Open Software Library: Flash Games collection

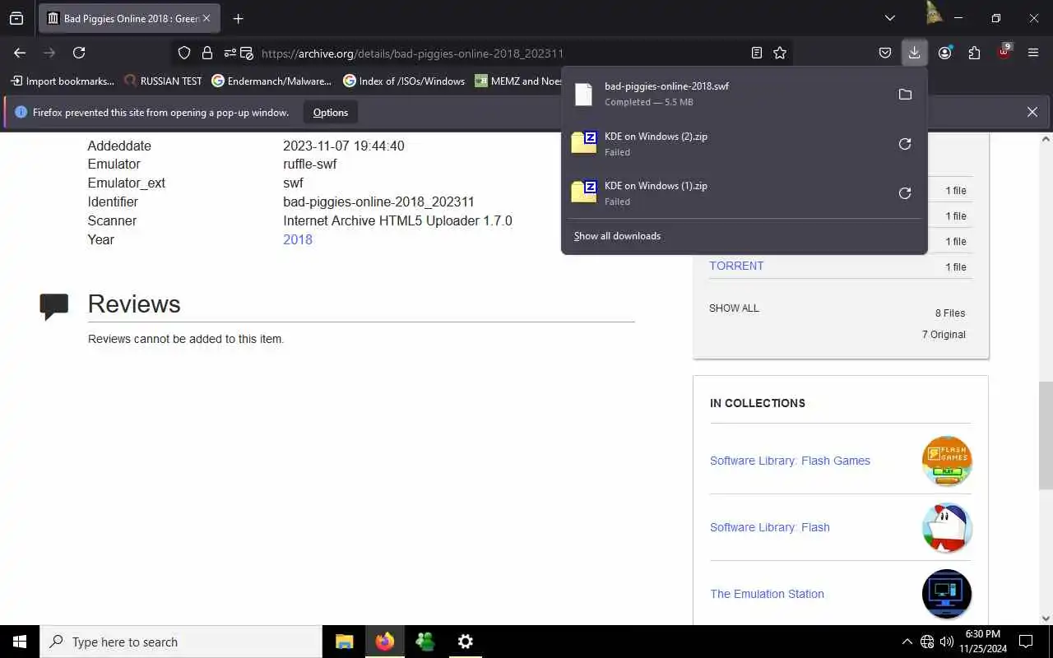click(790, 461)
